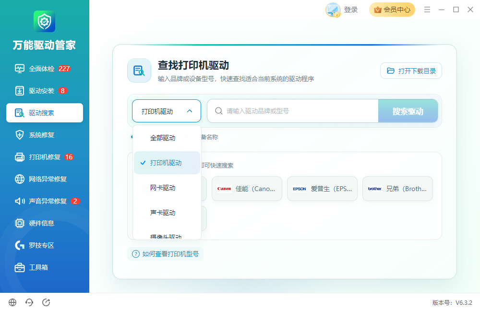Click the 登录 text link
This screenshot has width=480, height=312.
click(x=351, y=10)
